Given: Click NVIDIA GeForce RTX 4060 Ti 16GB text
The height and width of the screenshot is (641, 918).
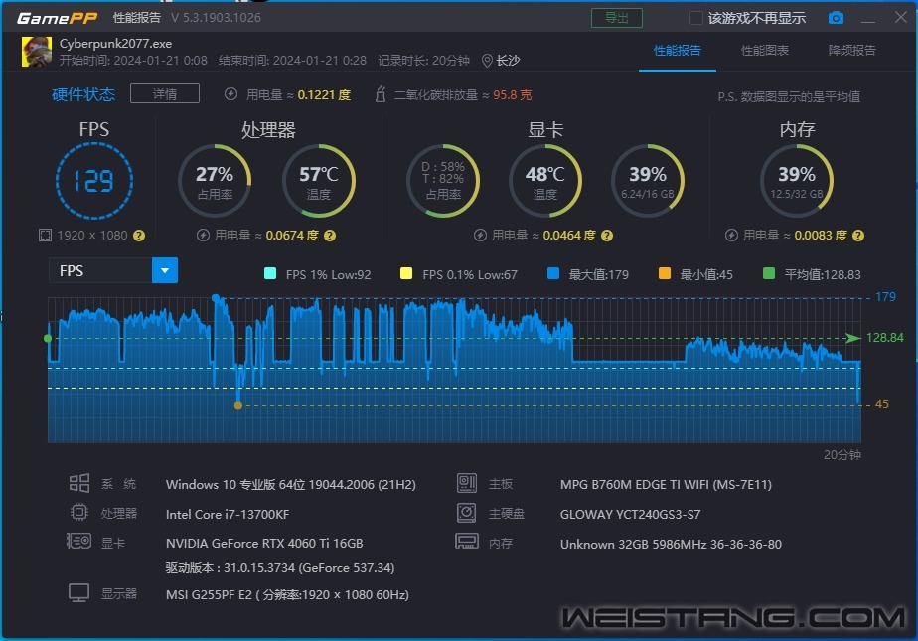Looking at the screenshot, I should click(264, 544).
